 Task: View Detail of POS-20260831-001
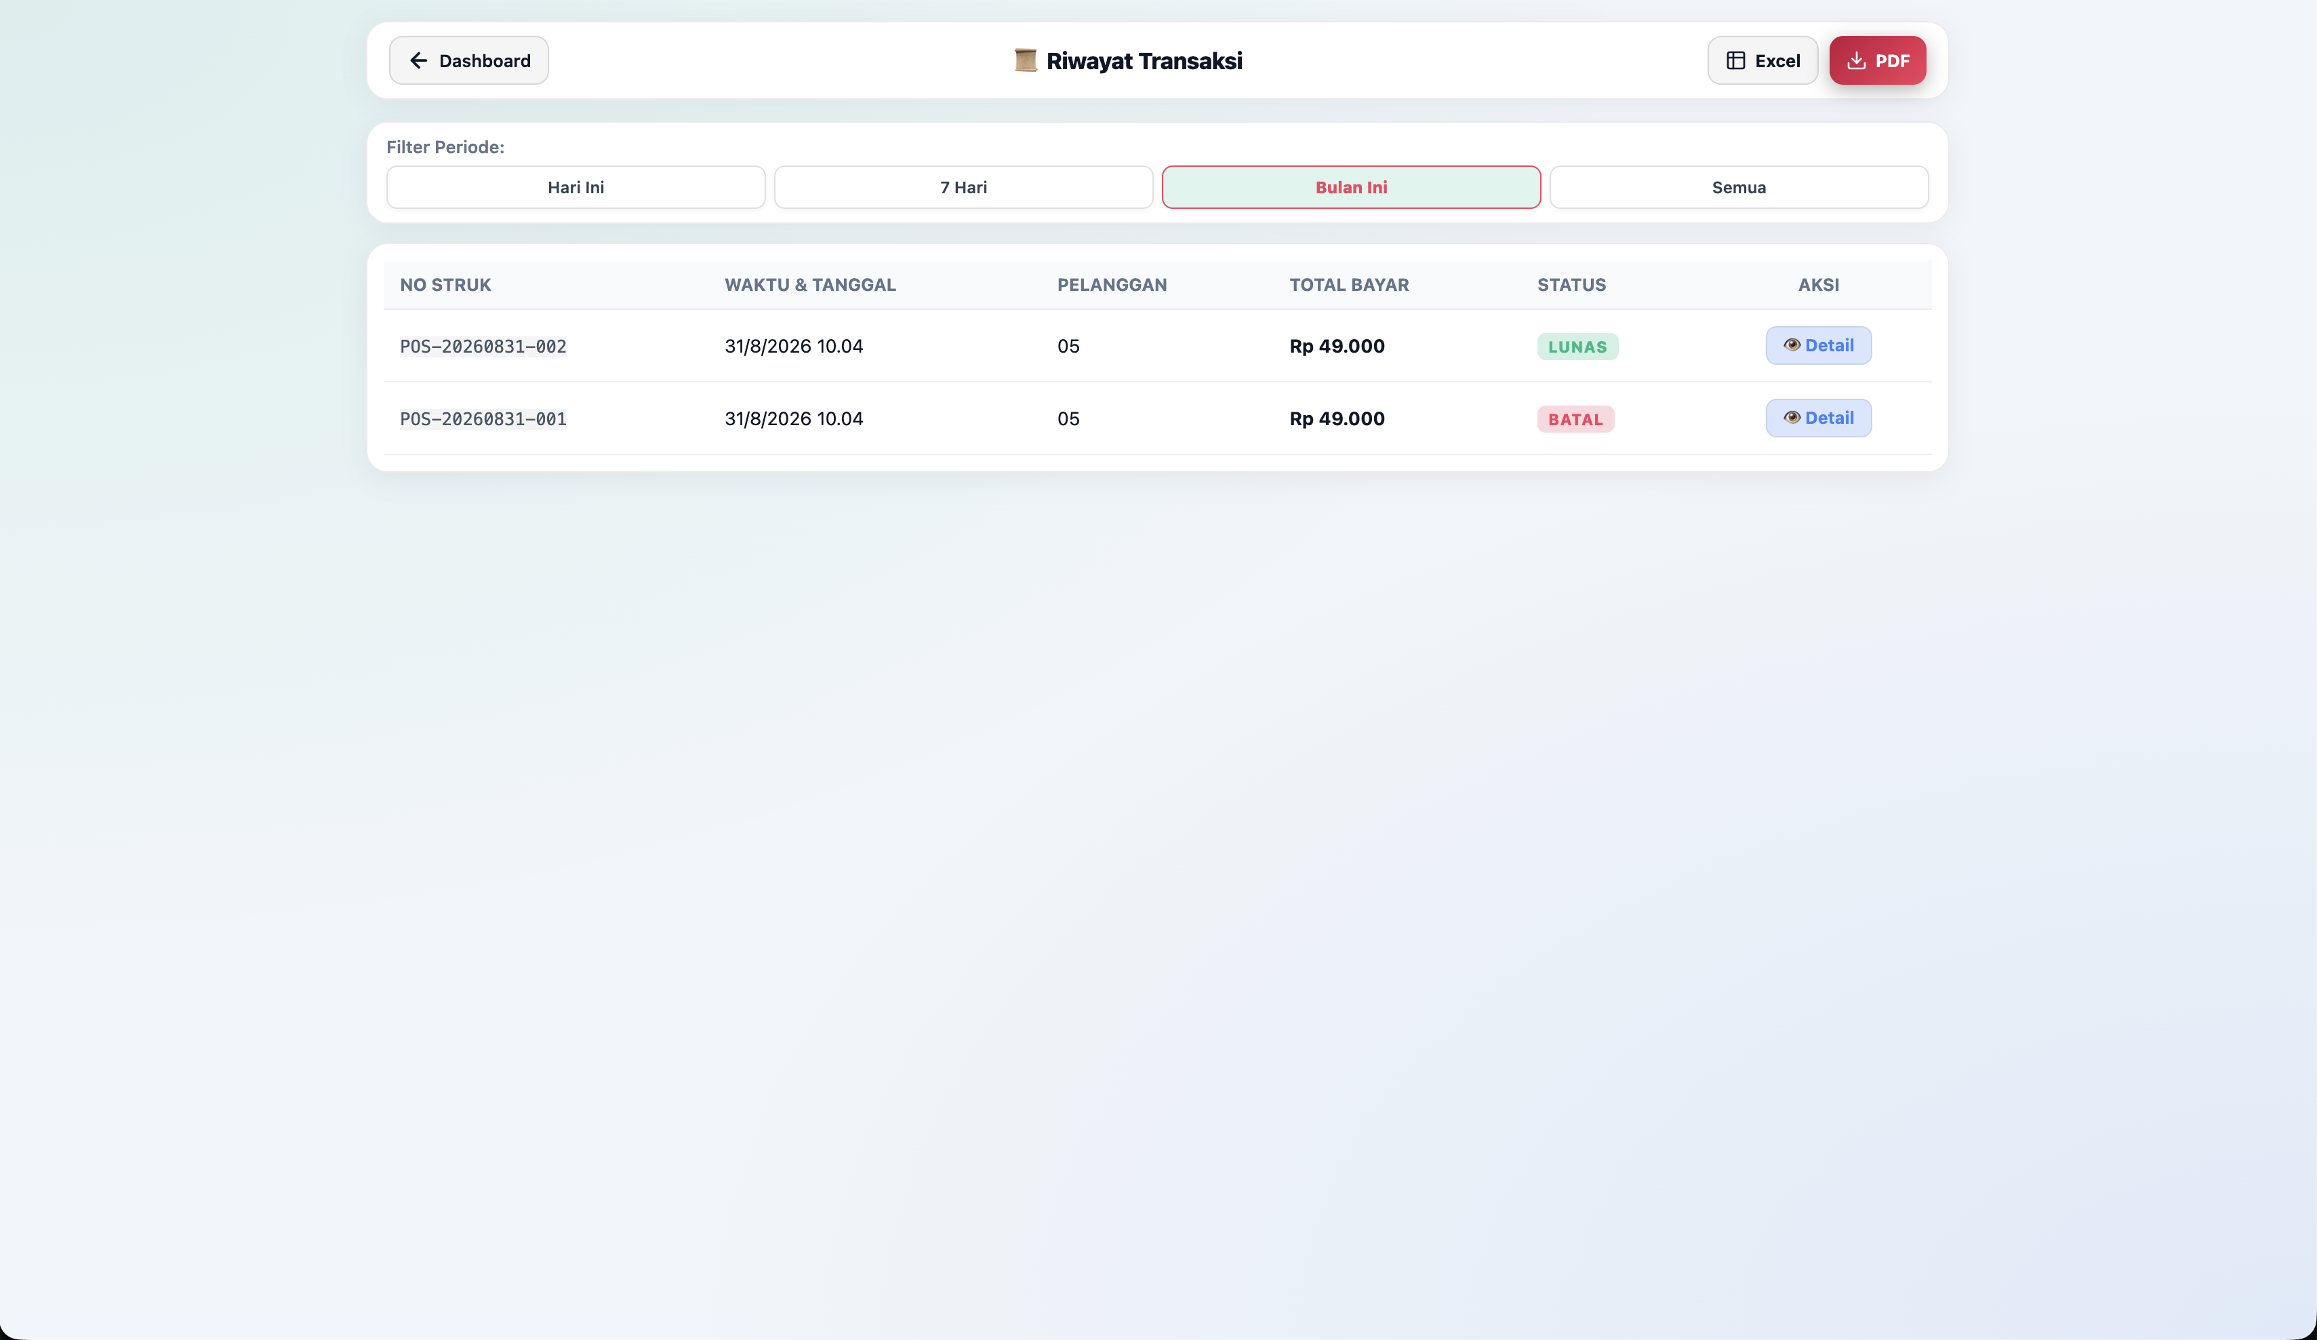tap(1818, 418)
